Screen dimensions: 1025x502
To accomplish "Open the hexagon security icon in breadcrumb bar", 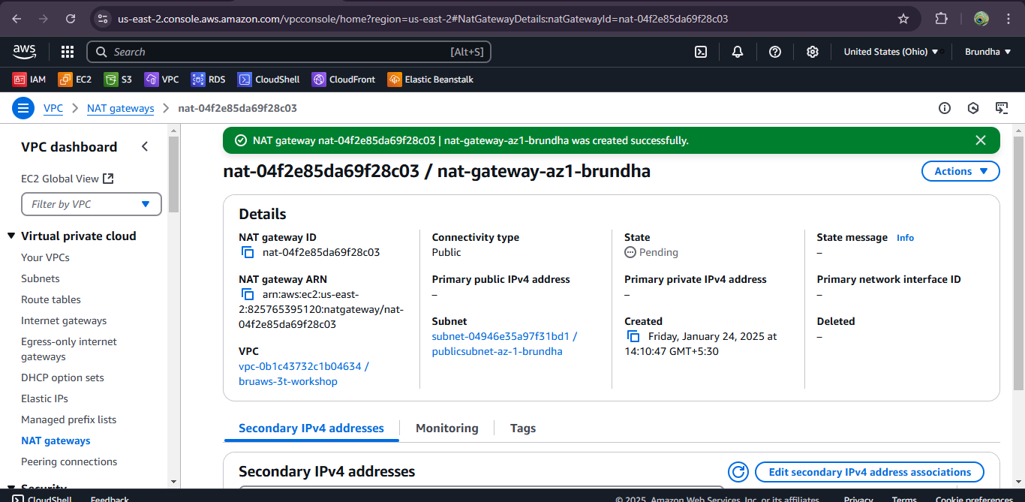I will coord(973,108).
